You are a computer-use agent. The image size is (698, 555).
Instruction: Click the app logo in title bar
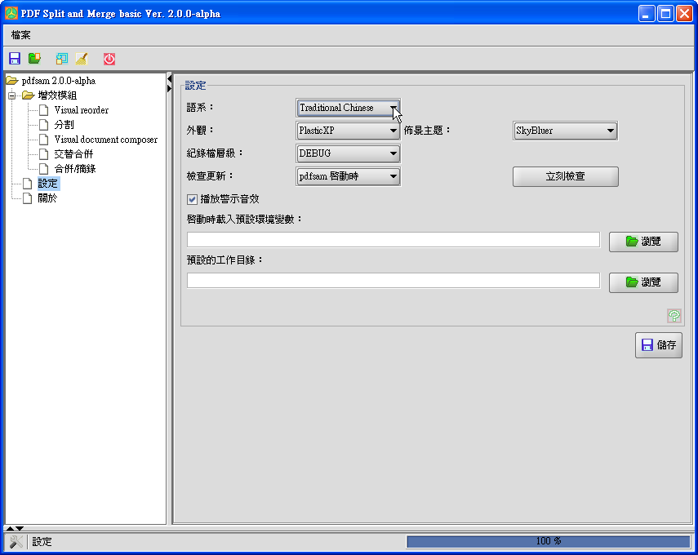(11, 13)
